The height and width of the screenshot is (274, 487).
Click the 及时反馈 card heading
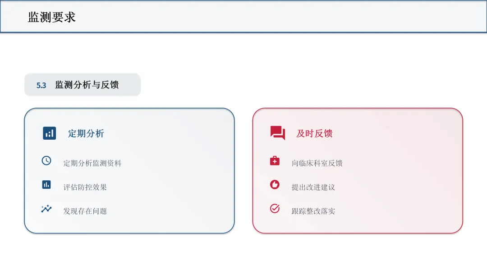[x=314, y=133]
